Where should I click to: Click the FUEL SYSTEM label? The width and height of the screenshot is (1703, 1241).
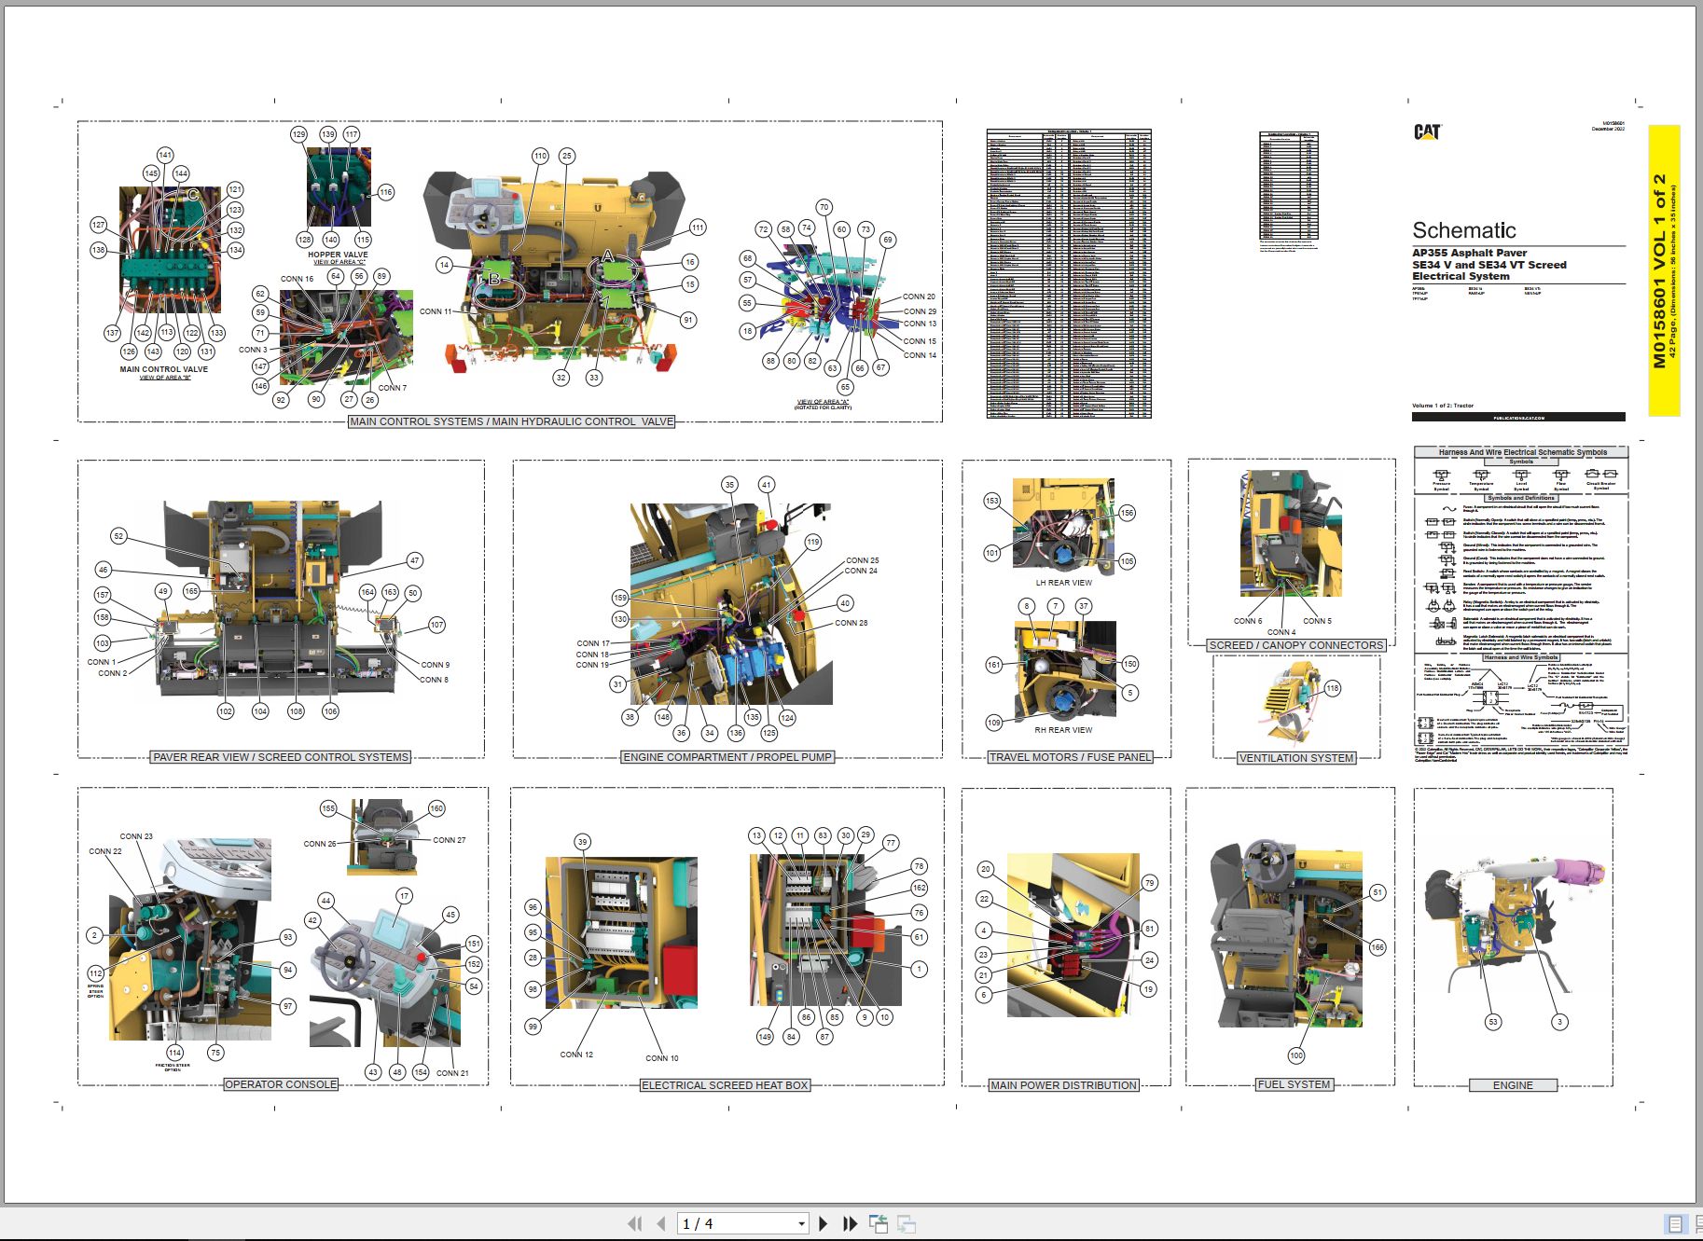[x=1294, y=1084]
